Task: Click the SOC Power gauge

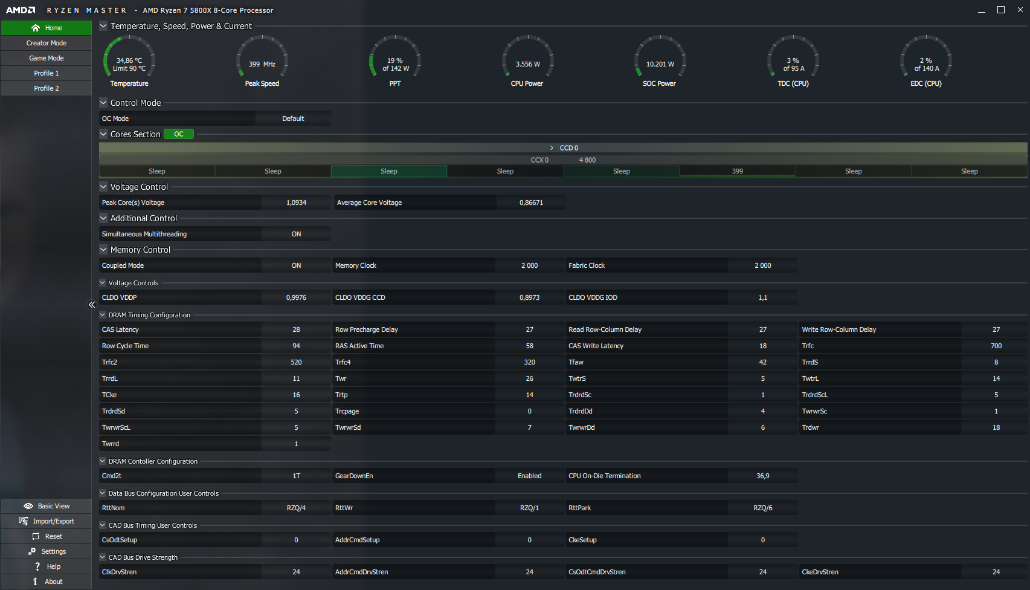Action: [660, 61]
